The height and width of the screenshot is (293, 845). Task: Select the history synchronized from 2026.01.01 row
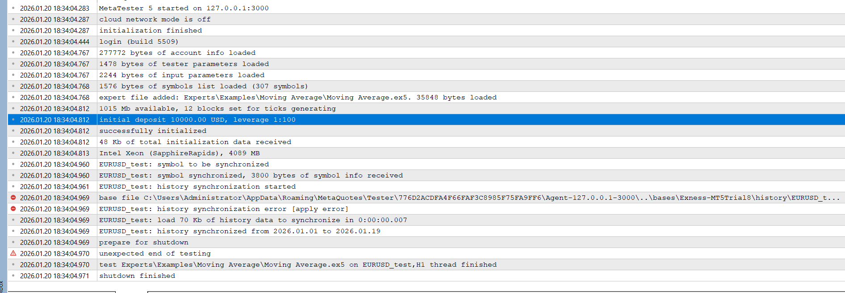(240, 231)
